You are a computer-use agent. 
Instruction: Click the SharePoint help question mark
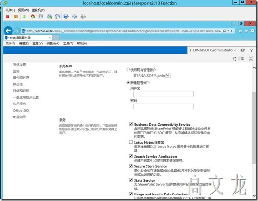point(251,50)
